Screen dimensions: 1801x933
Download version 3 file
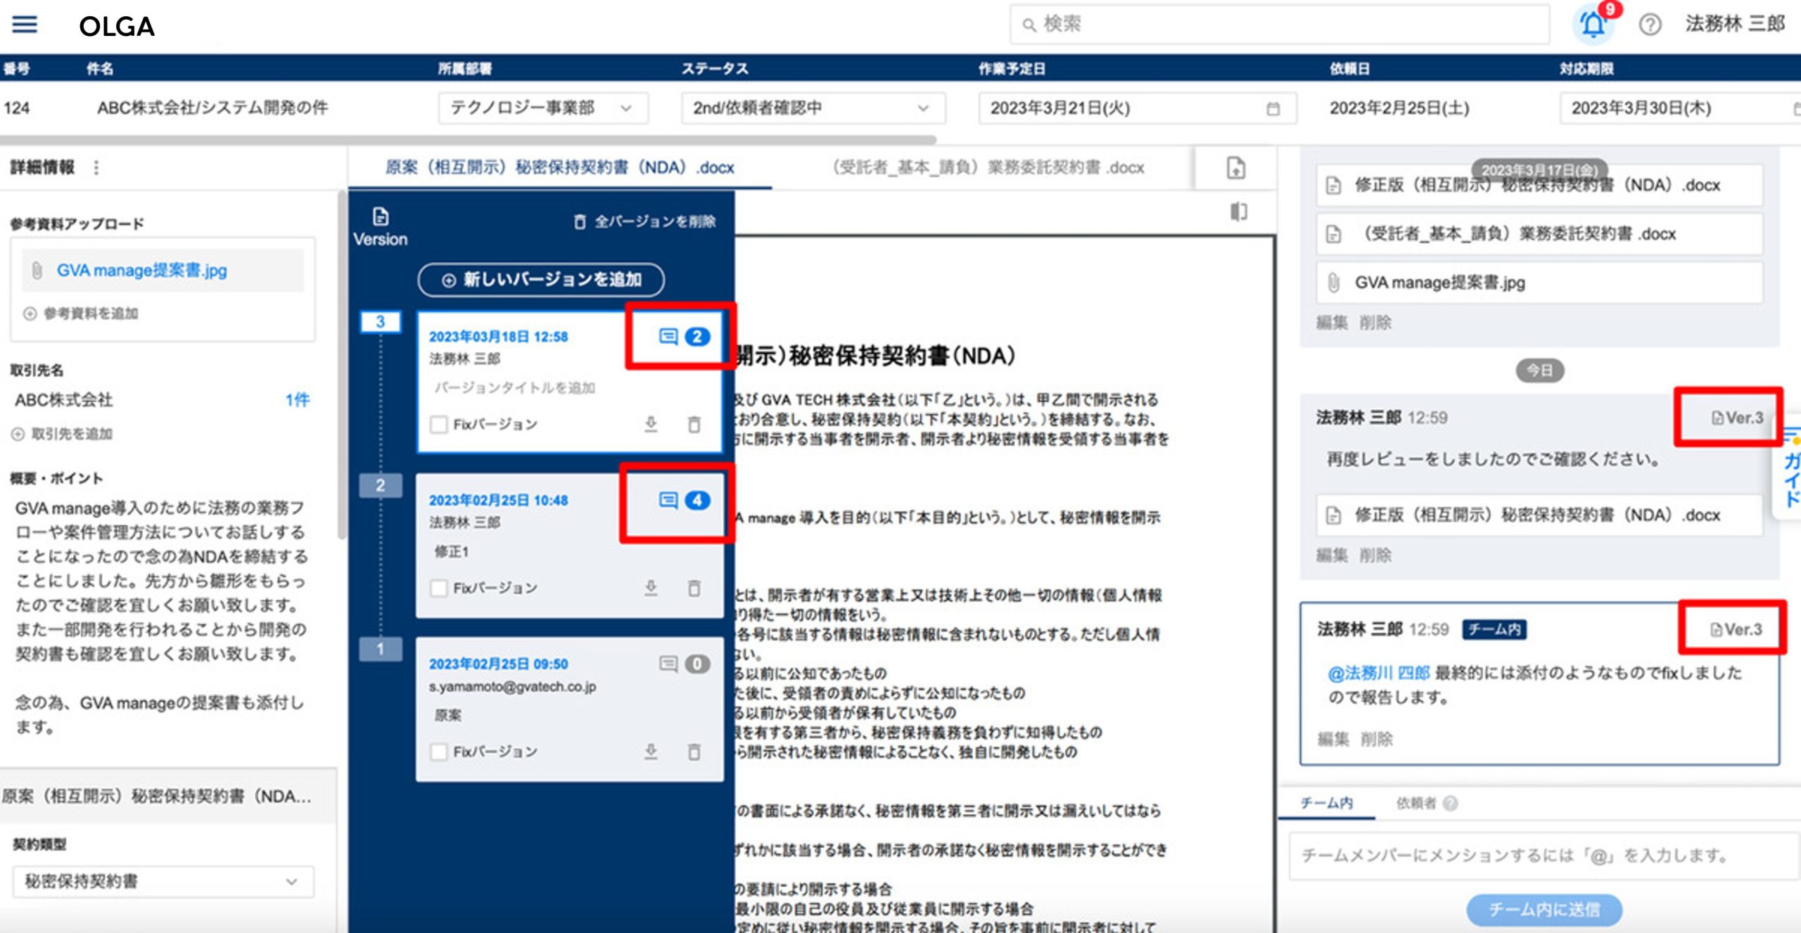[651, 424]
